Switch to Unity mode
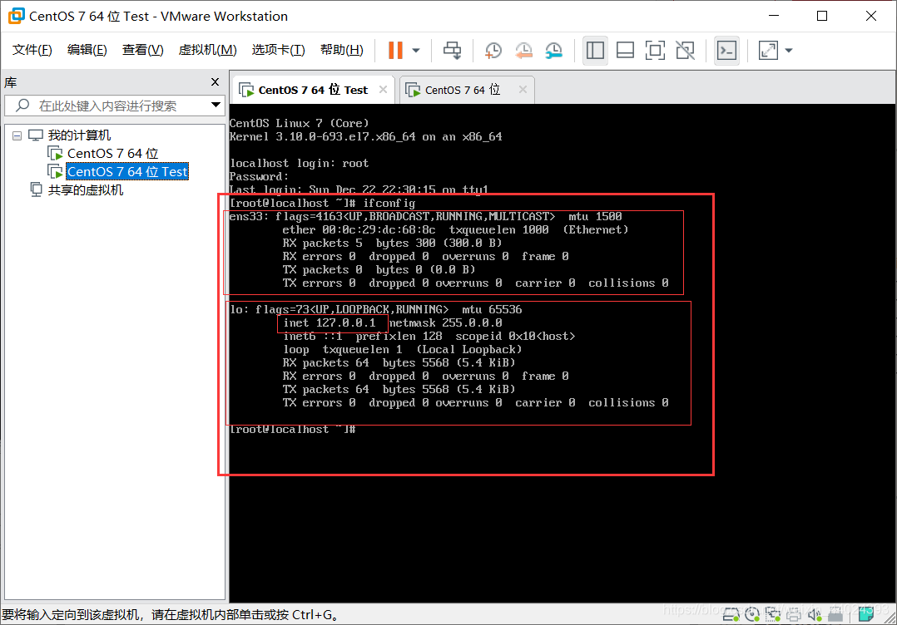 (x=685, y=50)
